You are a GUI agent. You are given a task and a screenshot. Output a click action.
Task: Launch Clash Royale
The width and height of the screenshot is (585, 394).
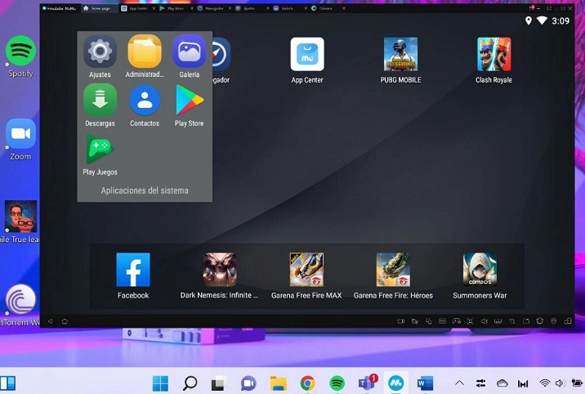point(493,60)
